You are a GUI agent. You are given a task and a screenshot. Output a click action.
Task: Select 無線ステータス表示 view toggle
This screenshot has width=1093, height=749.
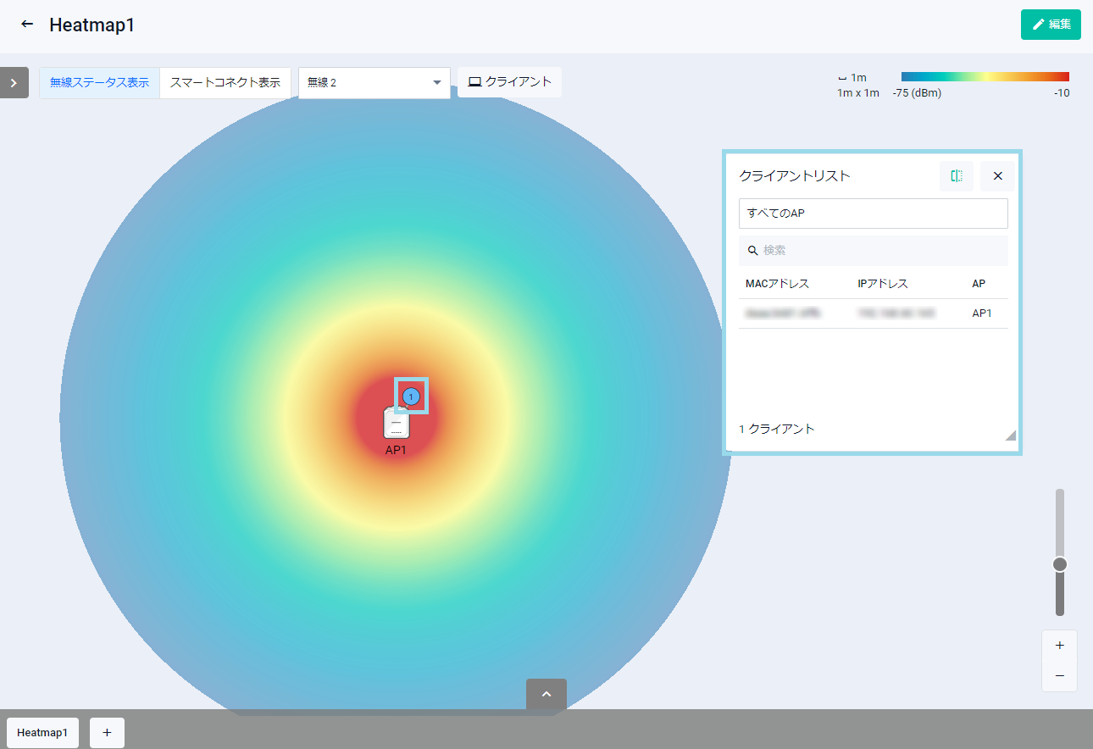click(x=99, y=83)
